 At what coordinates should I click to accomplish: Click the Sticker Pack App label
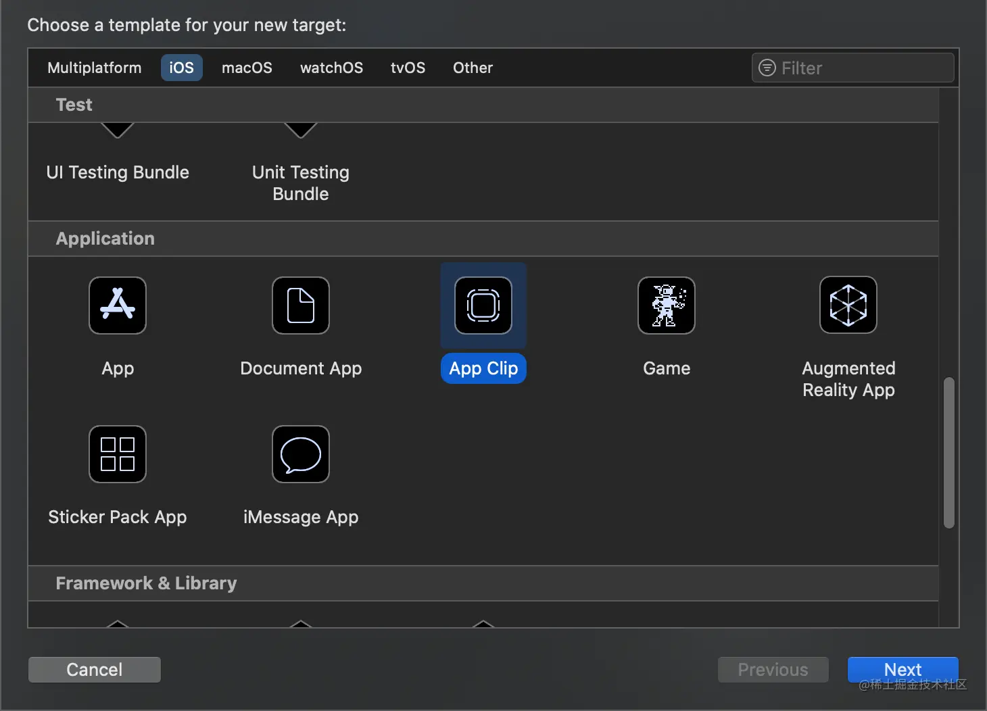click(x=118, y=517)
